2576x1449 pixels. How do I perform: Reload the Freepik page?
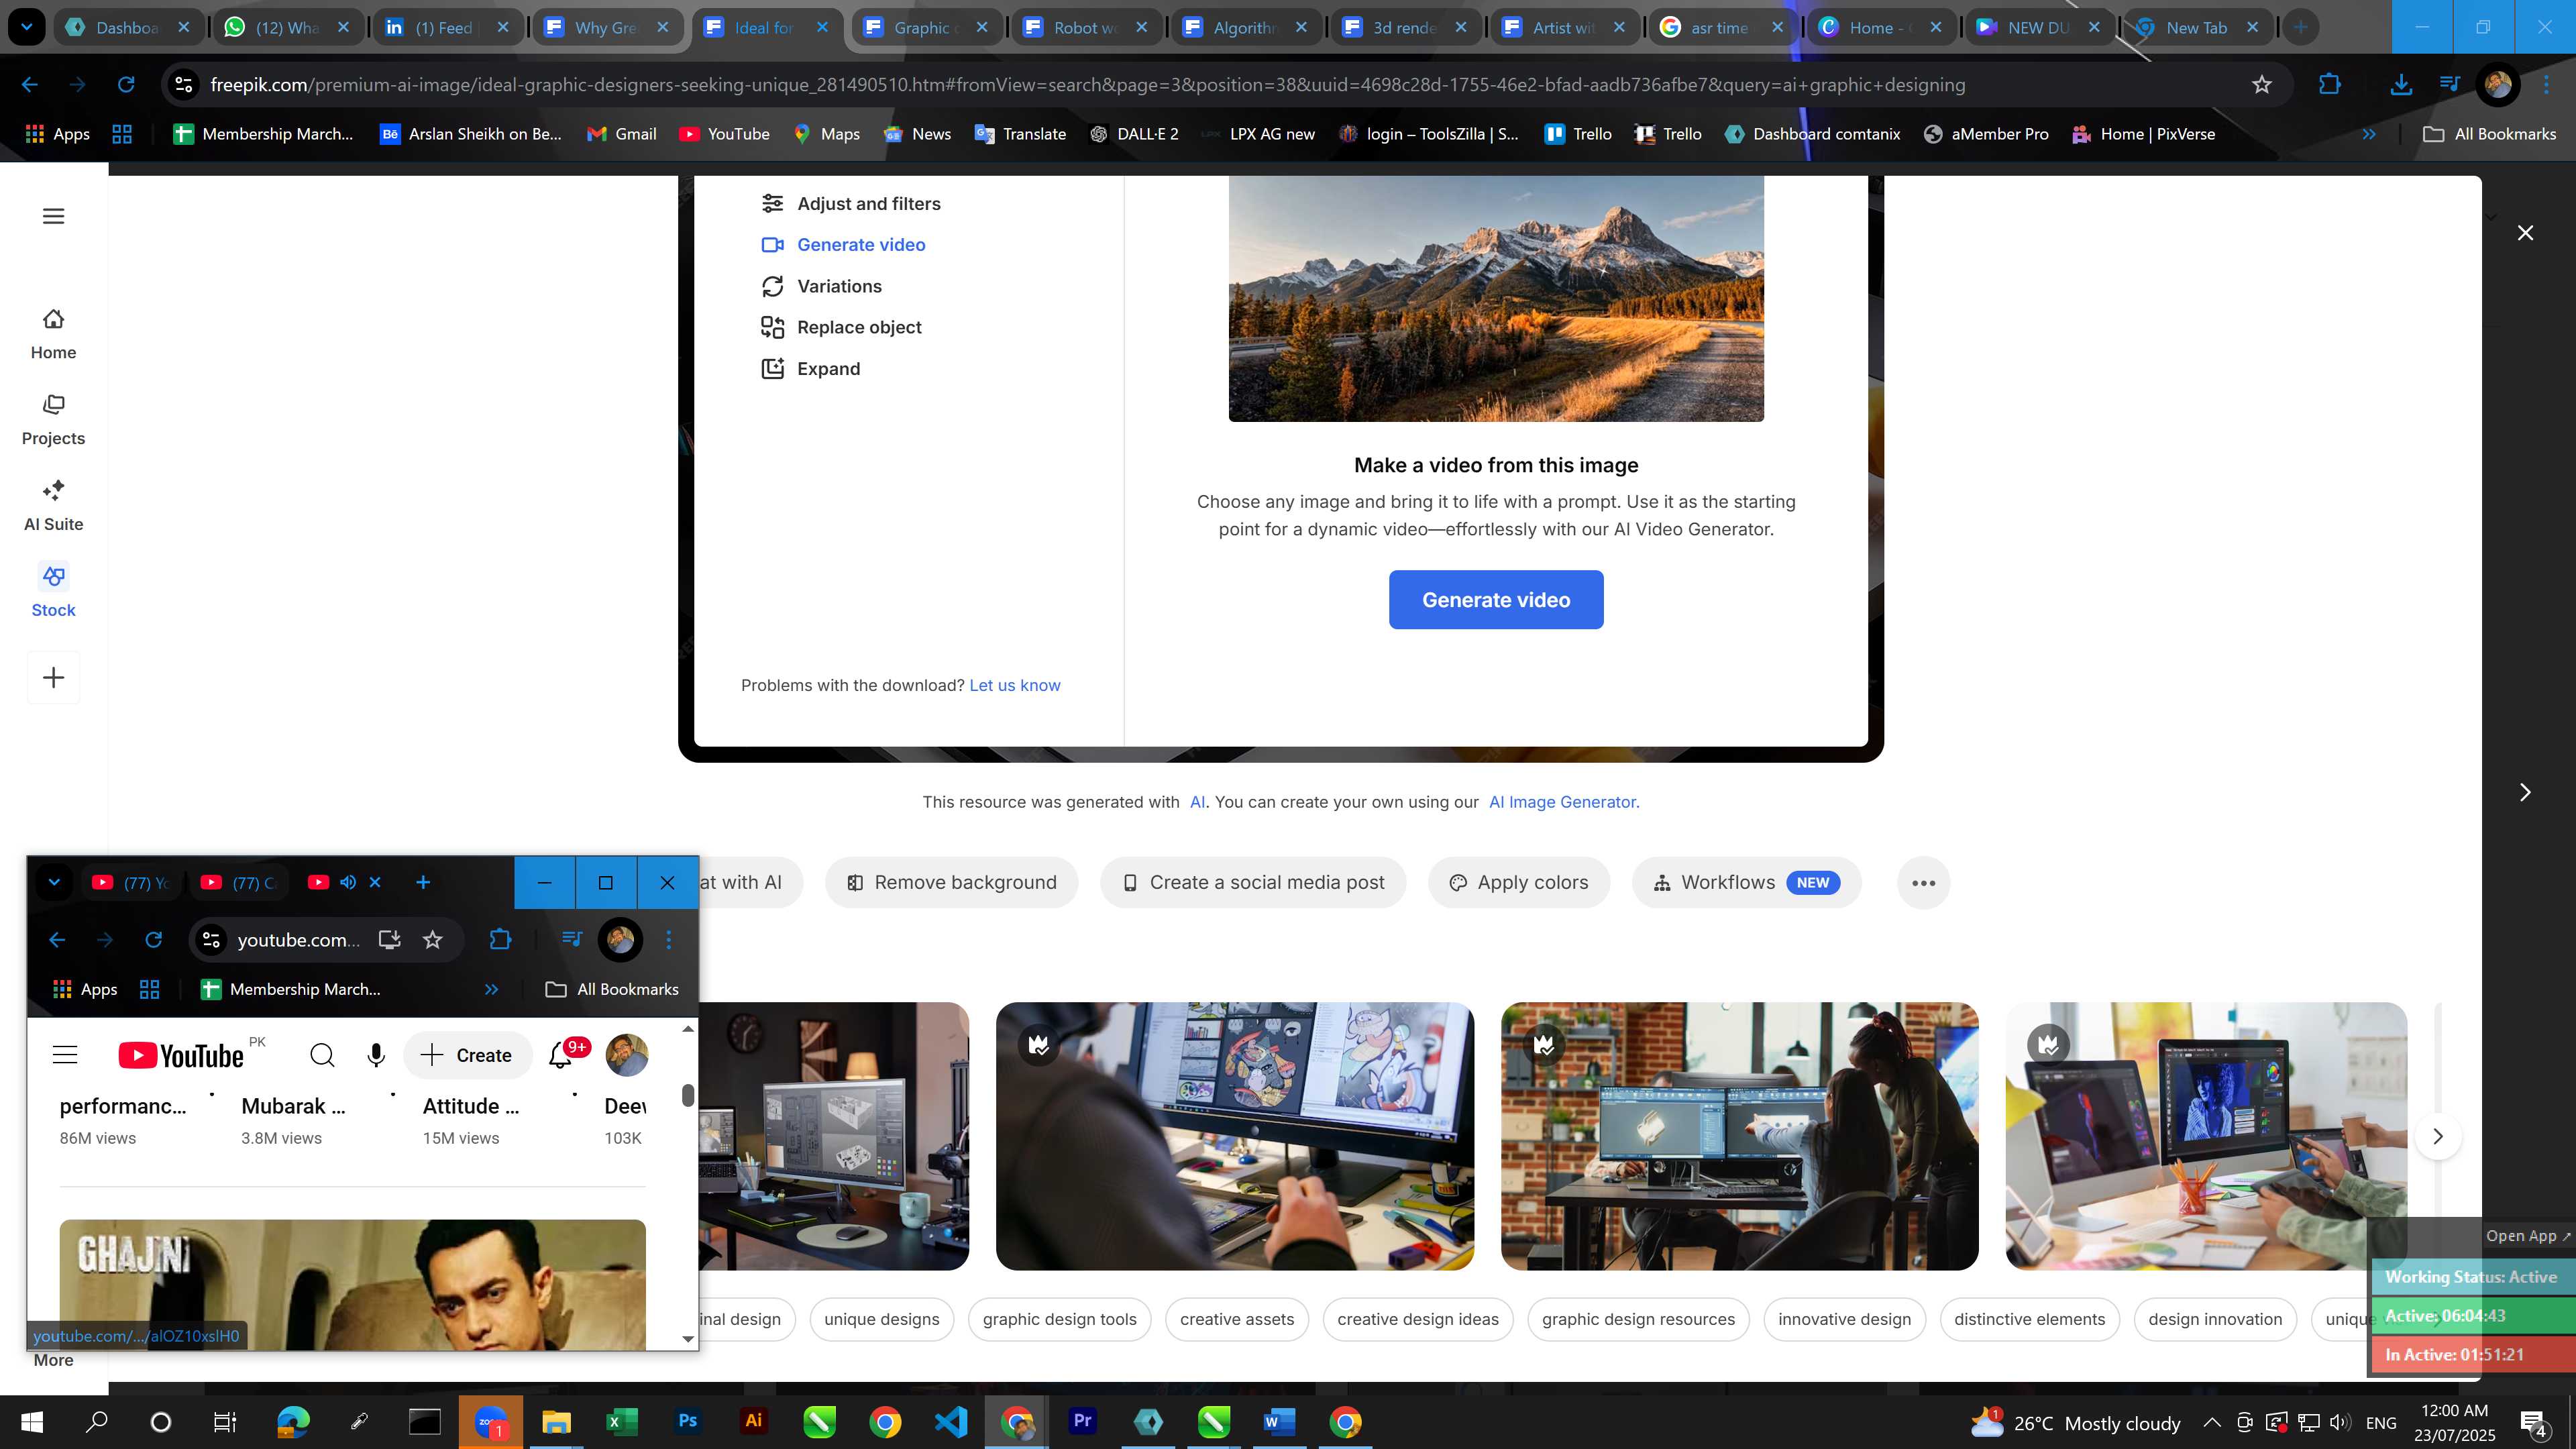pos(126,85)
